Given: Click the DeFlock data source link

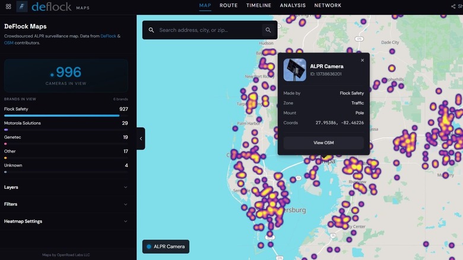Looking at the screenshot, I should coord(108,36).
